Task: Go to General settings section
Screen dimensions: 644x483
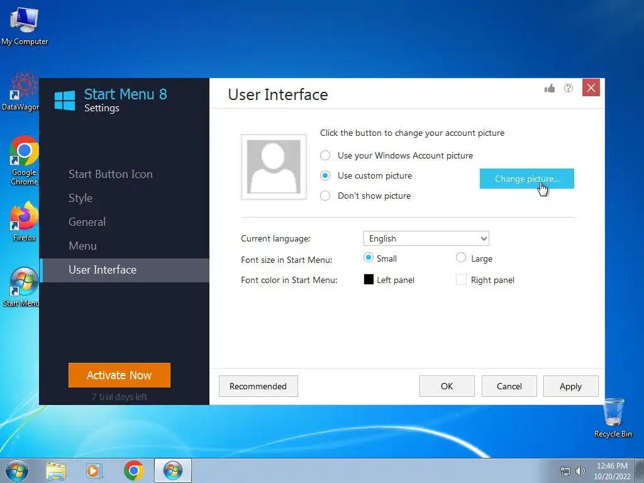Action: click(x=87, y=222)
